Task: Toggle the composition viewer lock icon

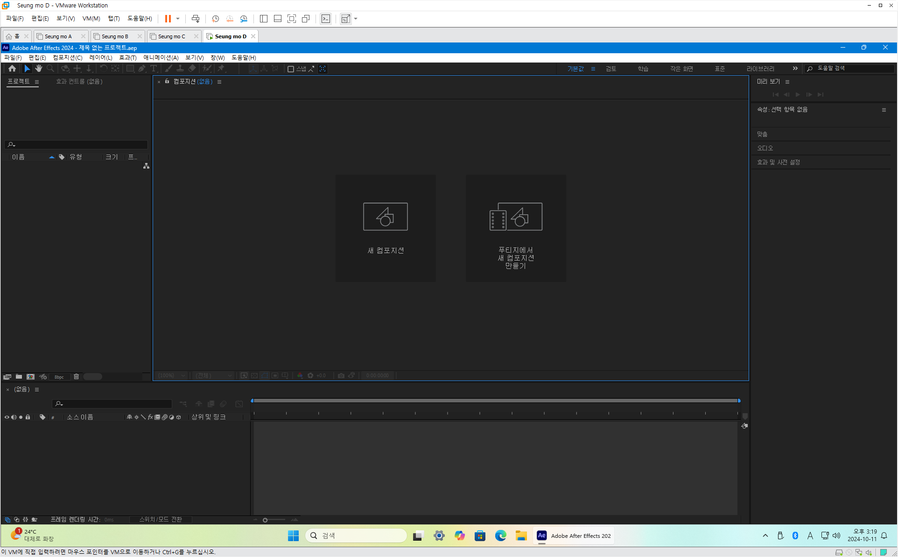Action: pyautogui.click(x=167, y=82)
